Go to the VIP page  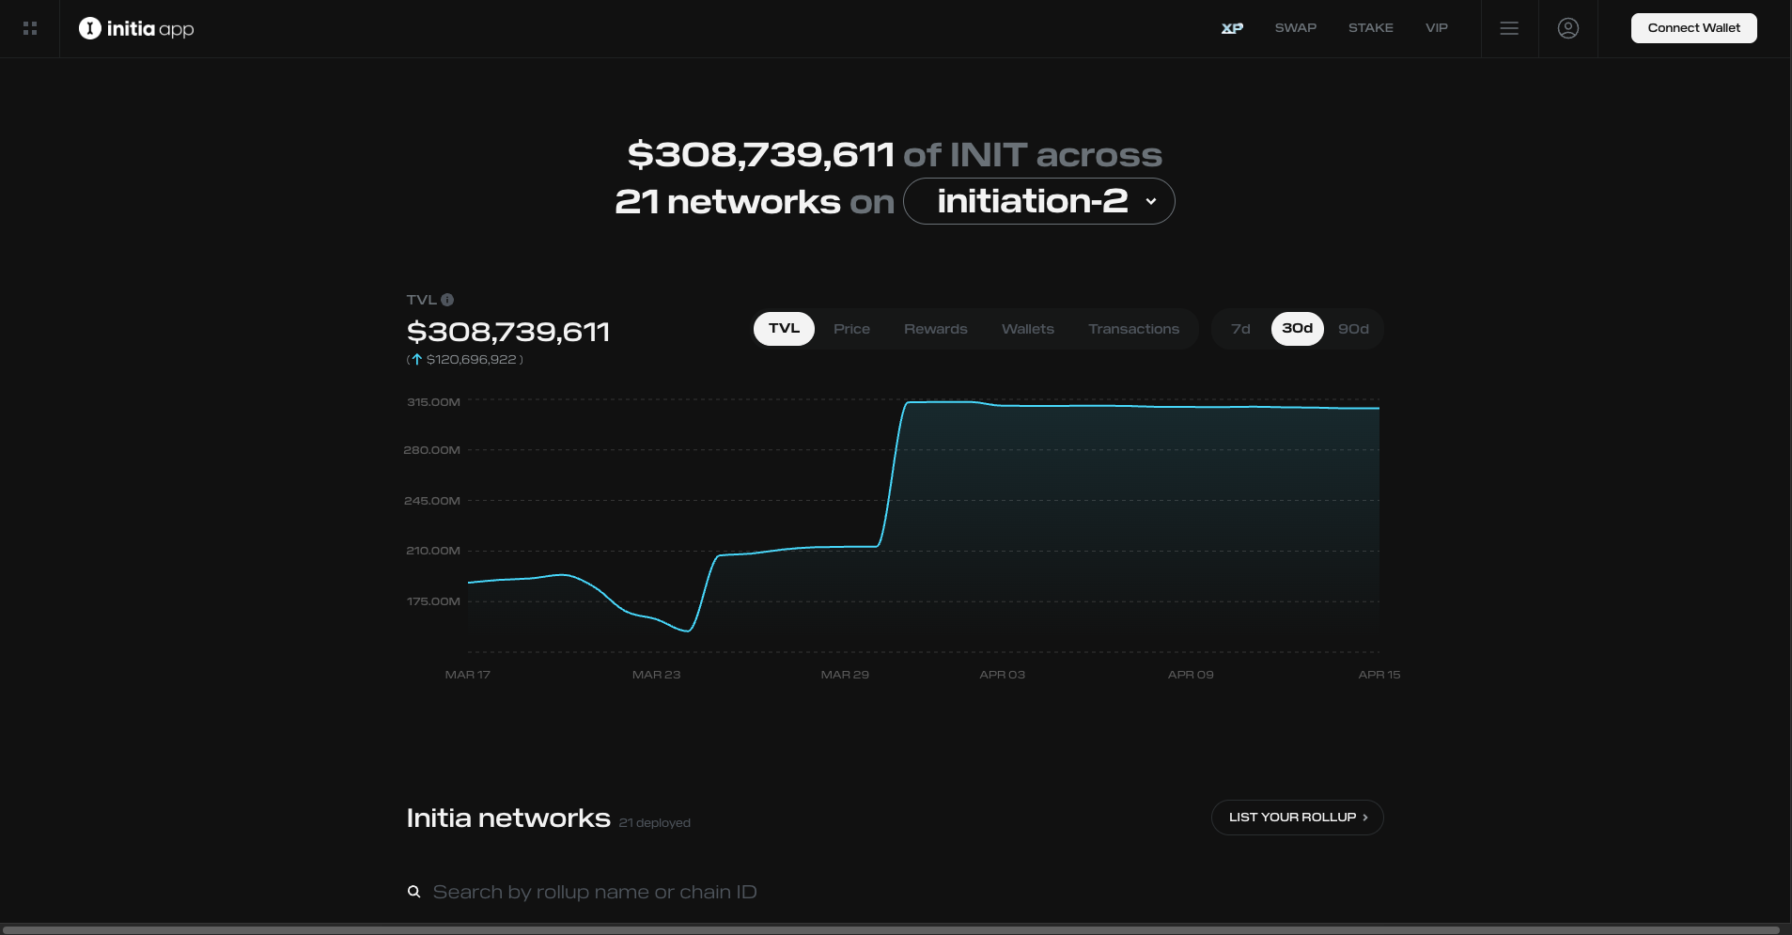(x=1437, y=28)
